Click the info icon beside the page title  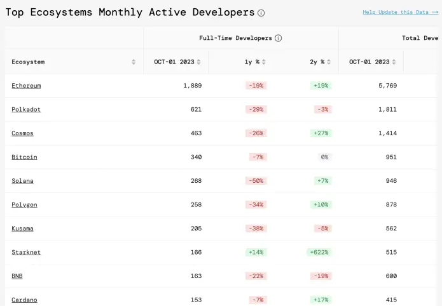point(261,13)
